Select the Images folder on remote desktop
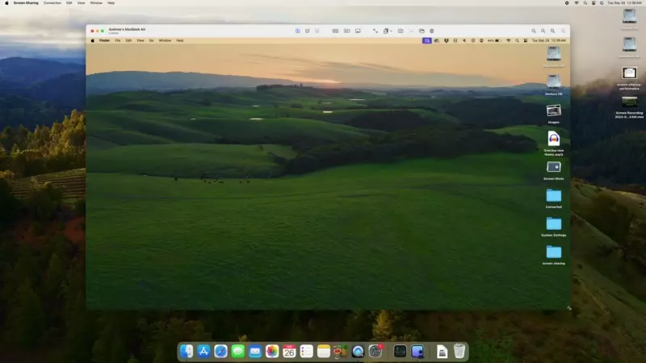Viewport: 646px width, 363px height. point(553,111)
